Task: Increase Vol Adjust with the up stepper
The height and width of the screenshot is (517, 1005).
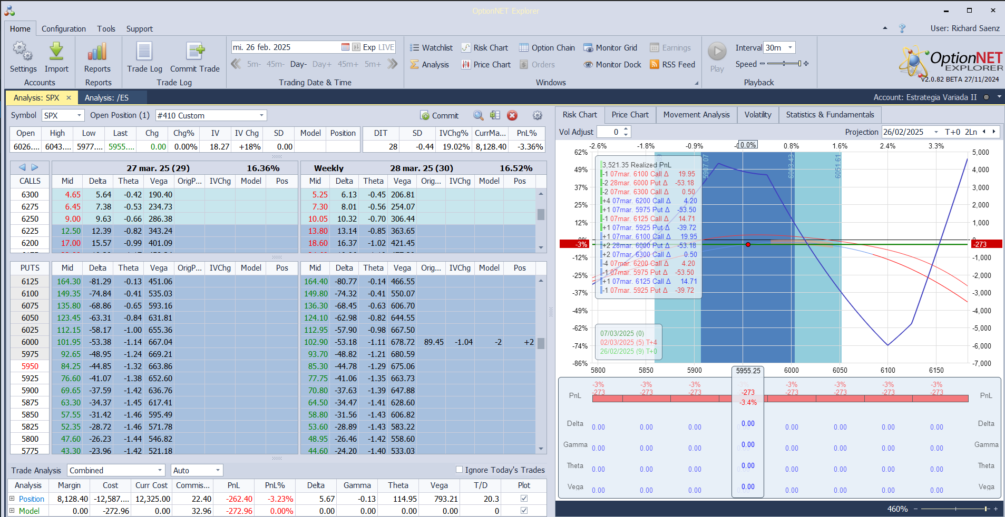Action: pyautogui.click(x=626, y=129)
